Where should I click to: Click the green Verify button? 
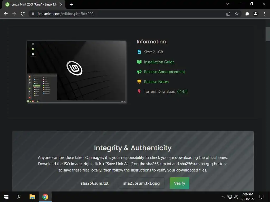click(x=179, y=183)
